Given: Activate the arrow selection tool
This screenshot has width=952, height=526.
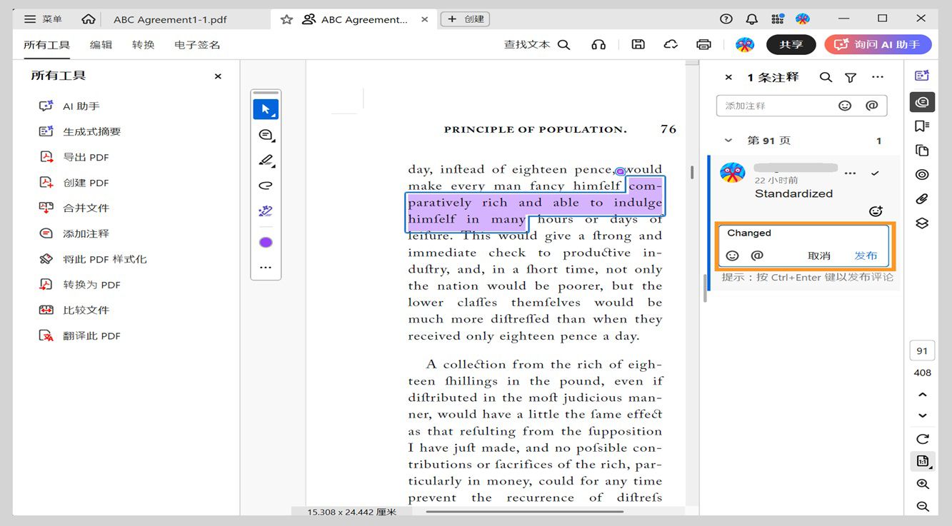Looking at the screenshot, I should click(x=266, y=109).
